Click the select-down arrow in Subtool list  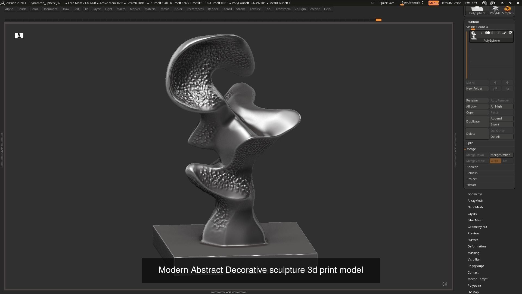[x=507, y=82]
